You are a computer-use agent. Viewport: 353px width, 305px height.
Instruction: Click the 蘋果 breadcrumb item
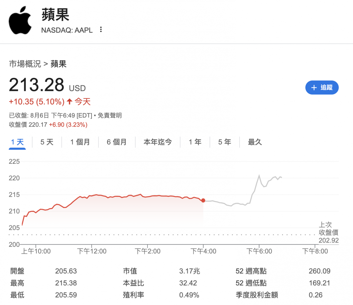point(58,64)
